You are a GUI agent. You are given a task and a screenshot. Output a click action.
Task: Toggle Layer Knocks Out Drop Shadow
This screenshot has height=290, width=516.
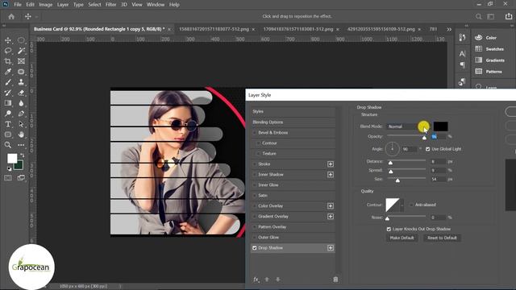(x=389, y=229)
